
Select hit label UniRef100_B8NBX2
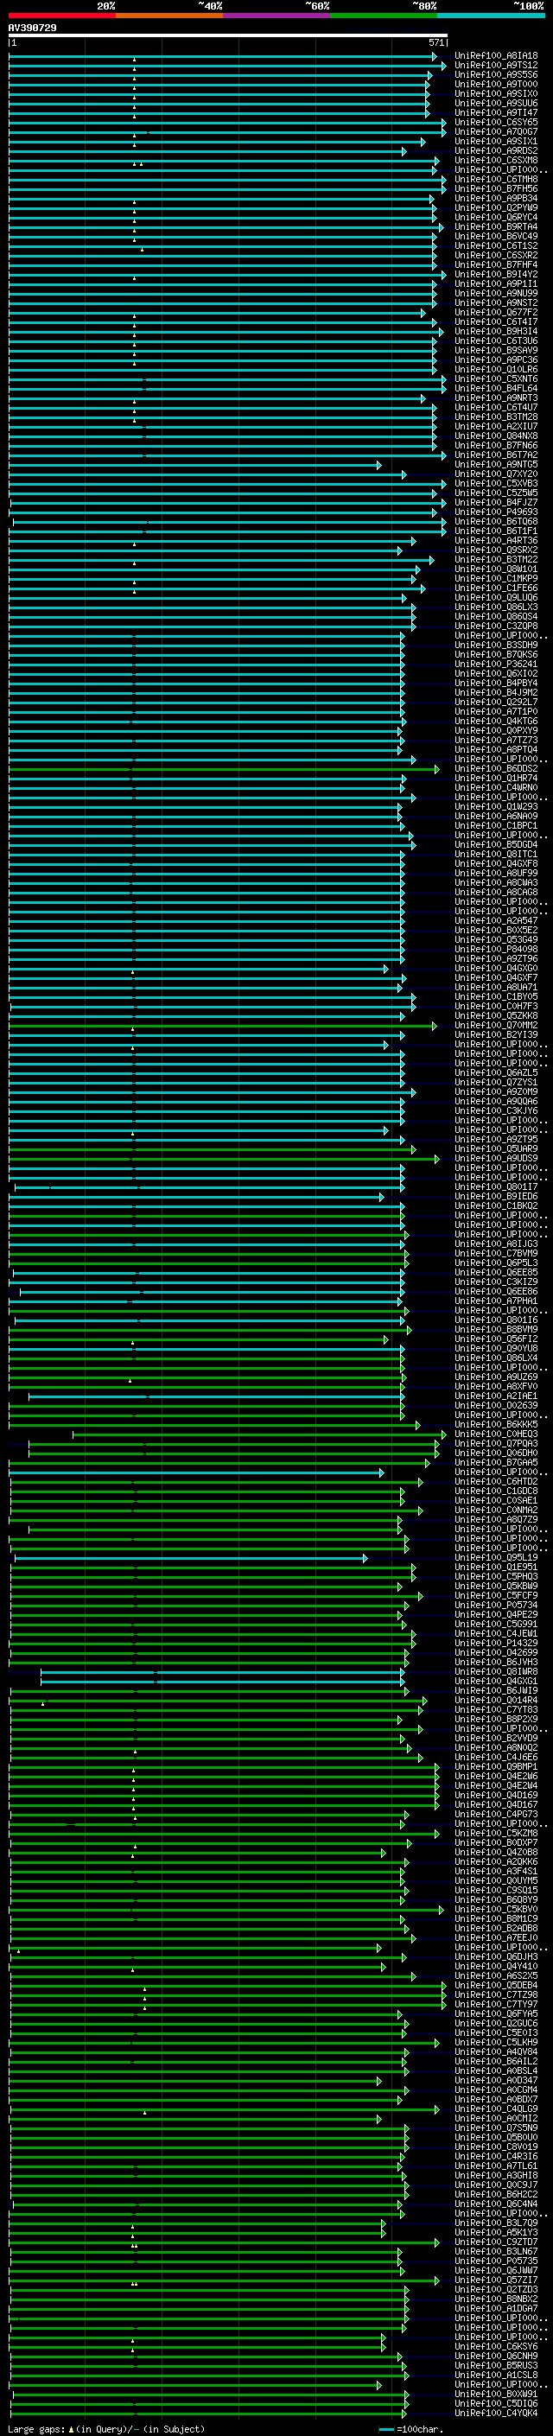pyautogui.click(x=496, y=2299)
